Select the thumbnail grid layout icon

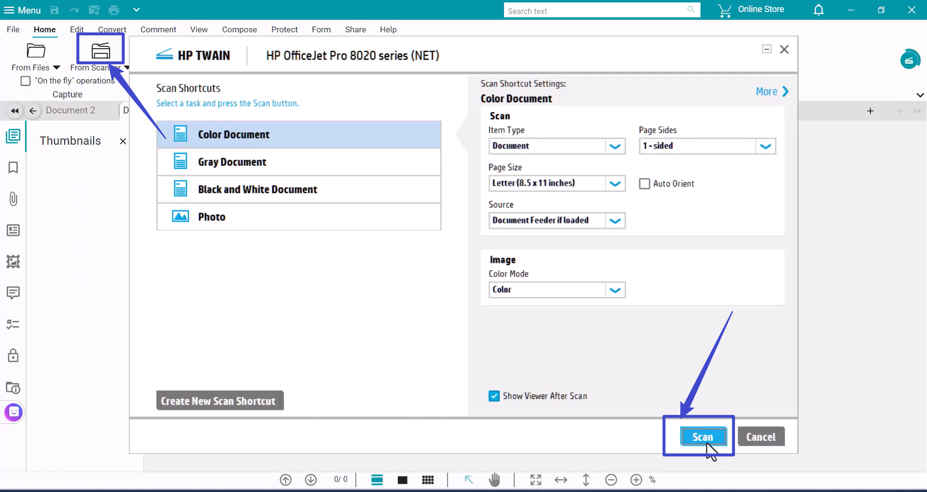tap(428, 480)
